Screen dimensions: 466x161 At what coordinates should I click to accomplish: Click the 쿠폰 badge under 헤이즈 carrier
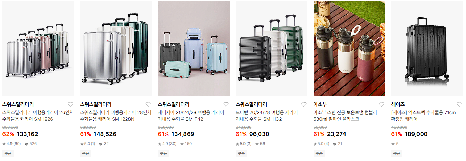397,153
